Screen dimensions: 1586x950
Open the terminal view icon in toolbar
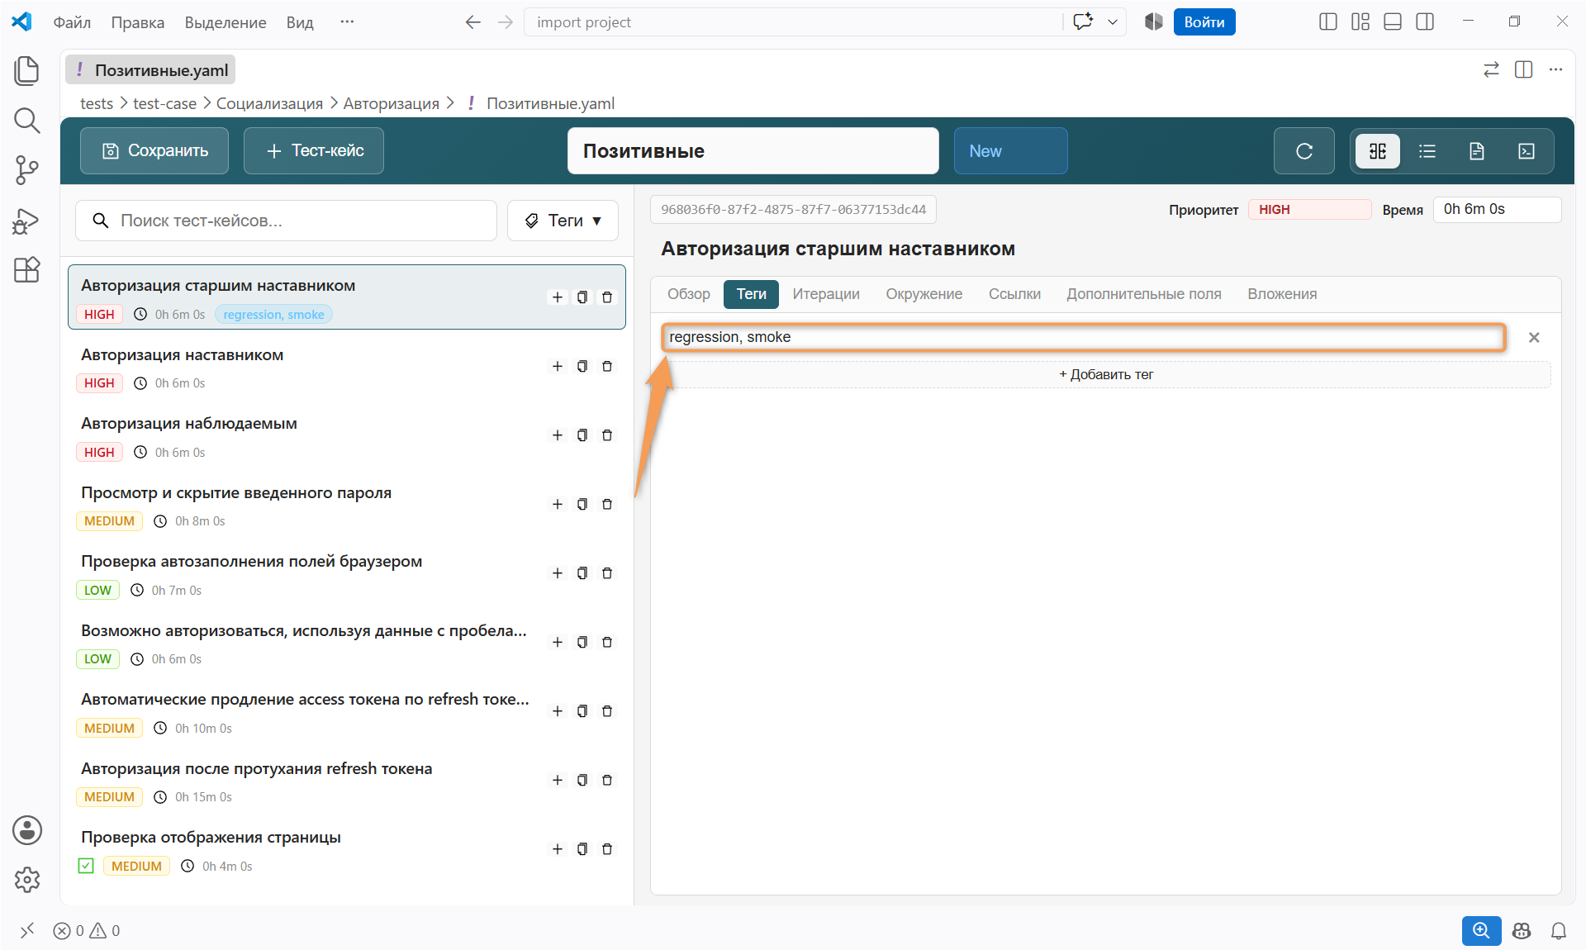click(1527, 151)
